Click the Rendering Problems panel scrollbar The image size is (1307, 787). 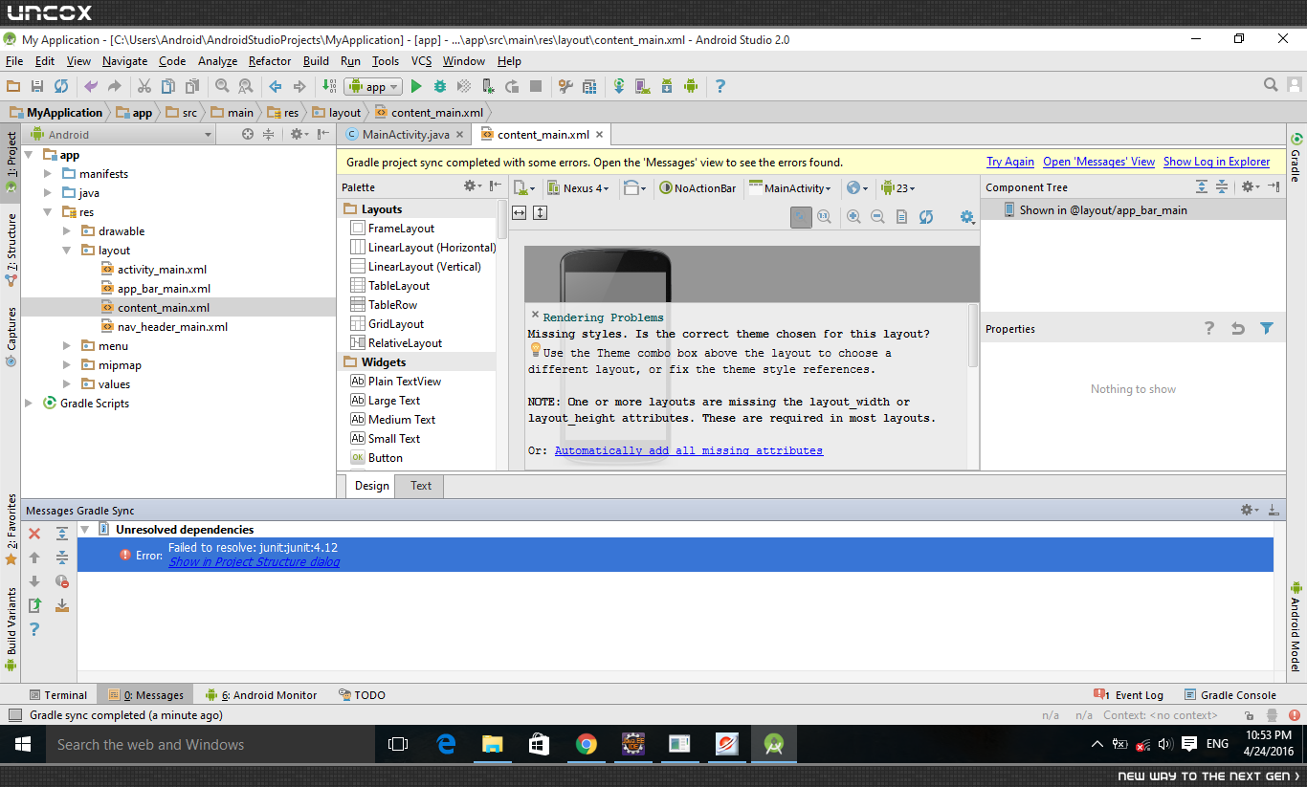(974, 336)
